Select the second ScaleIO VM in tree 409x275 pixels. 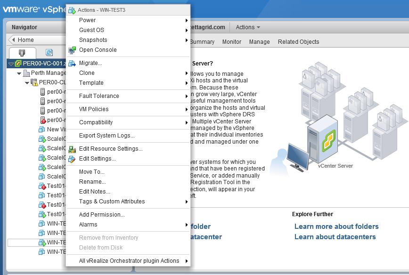tap(52, 148)
